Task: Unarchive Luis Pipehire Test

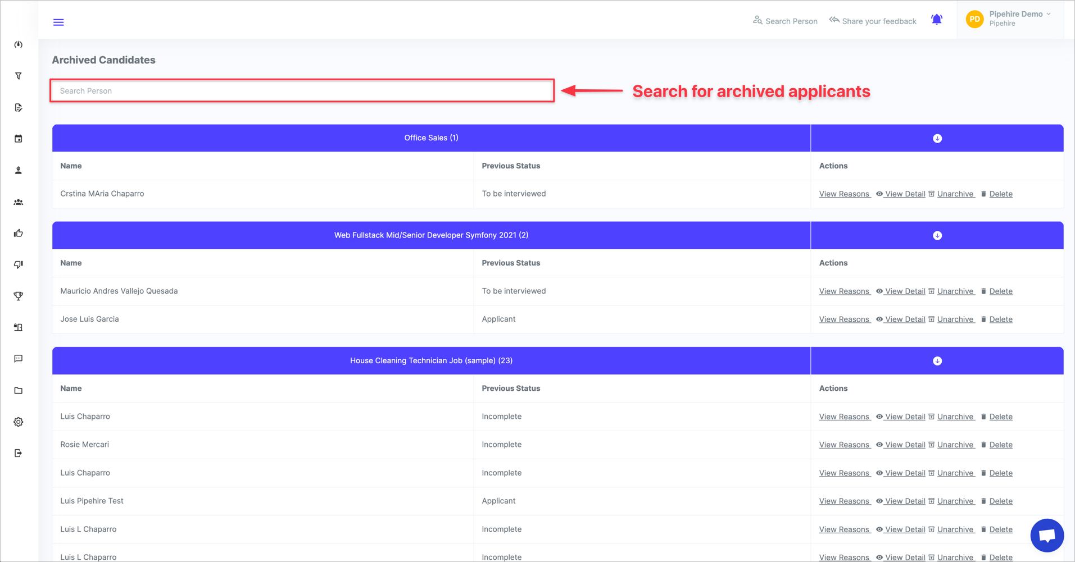Action: tap(951, 501)
